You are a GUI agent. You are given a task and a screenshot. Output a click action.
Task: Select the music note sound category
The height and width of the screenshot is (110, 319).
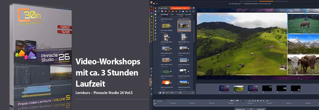[155, 24]
